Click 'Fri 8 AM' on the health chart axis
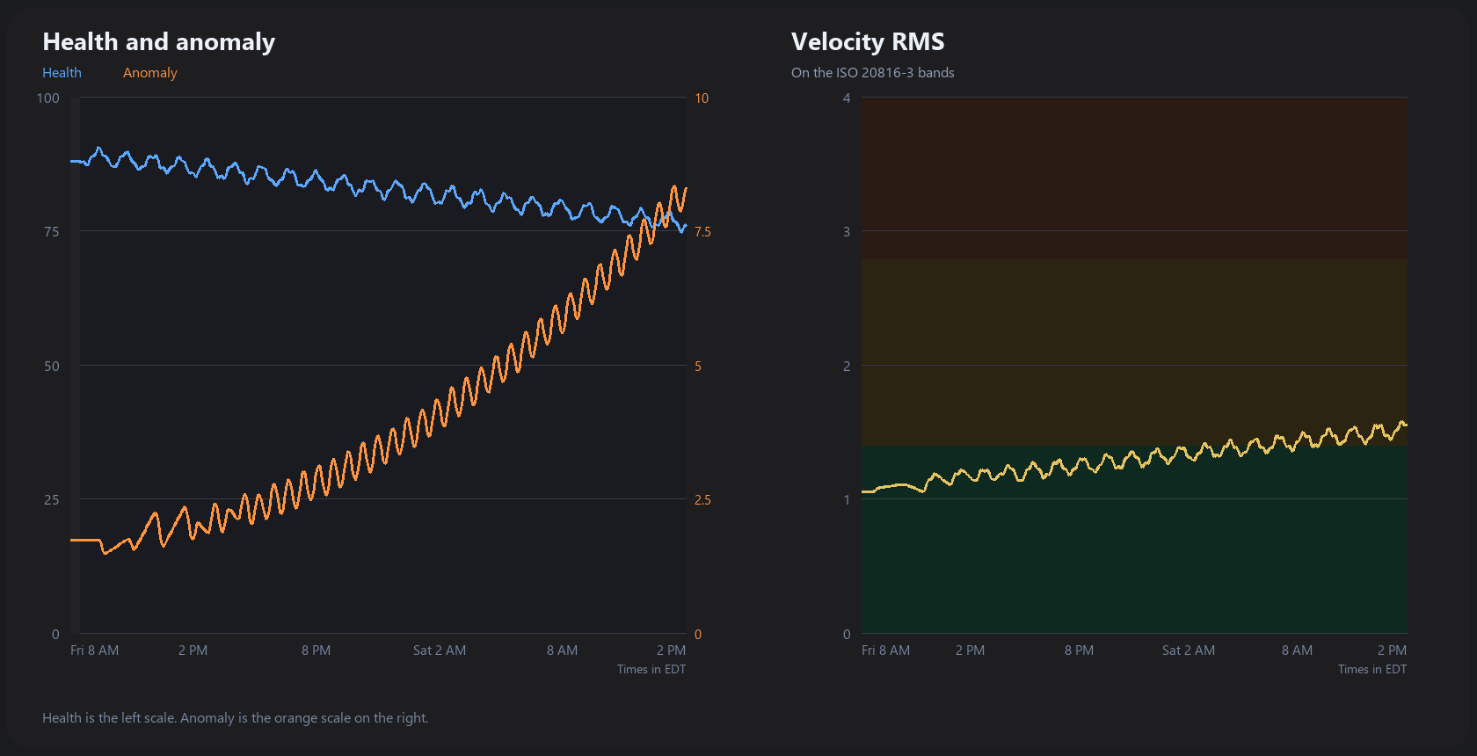Screen dimensions: 1477x756 [95, 651]
